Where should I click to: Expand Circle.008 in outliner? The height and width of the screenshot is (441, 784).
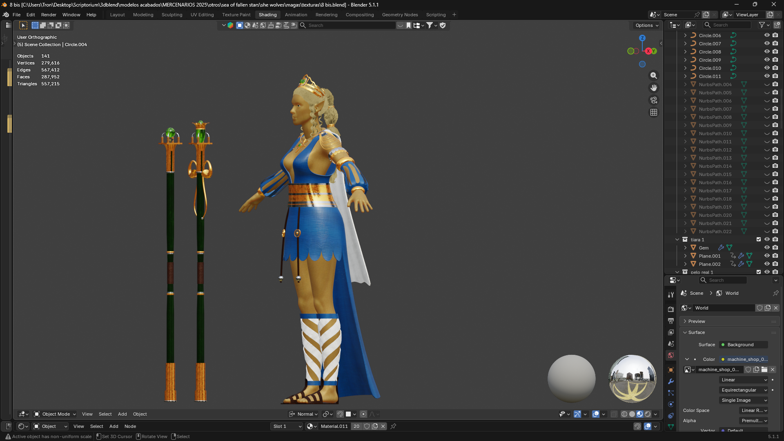point(685,52)
